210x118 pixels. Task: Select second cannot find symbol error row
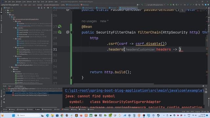tap(31, 95)
